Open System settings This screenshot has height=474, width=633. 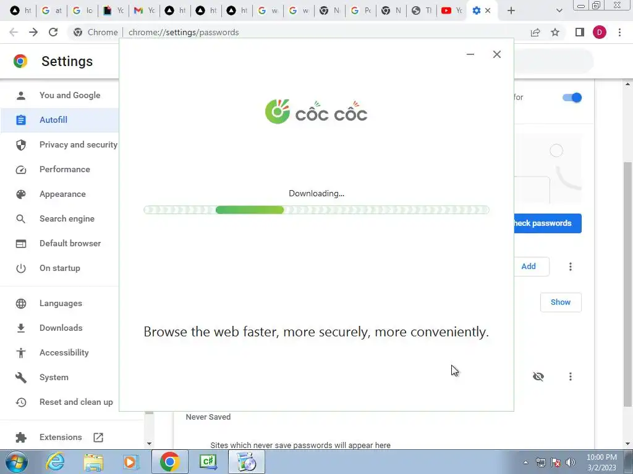54,377
